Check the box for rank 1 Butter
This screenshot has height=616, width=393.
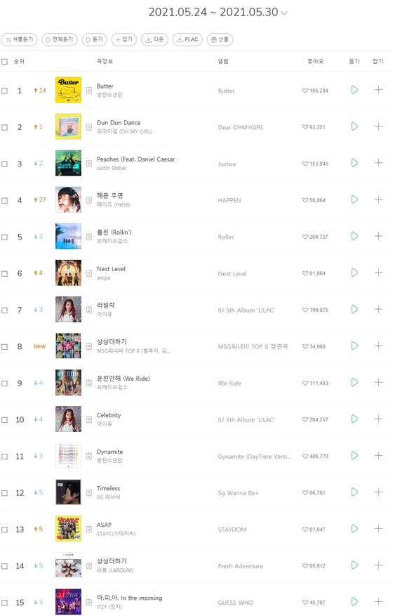click(x=5, y=91)
